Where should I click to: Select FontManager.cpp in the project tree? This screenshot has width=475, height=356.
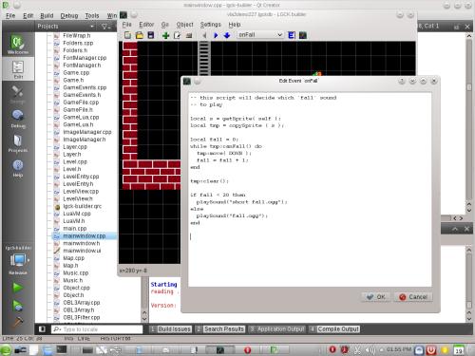coord(85,58)
